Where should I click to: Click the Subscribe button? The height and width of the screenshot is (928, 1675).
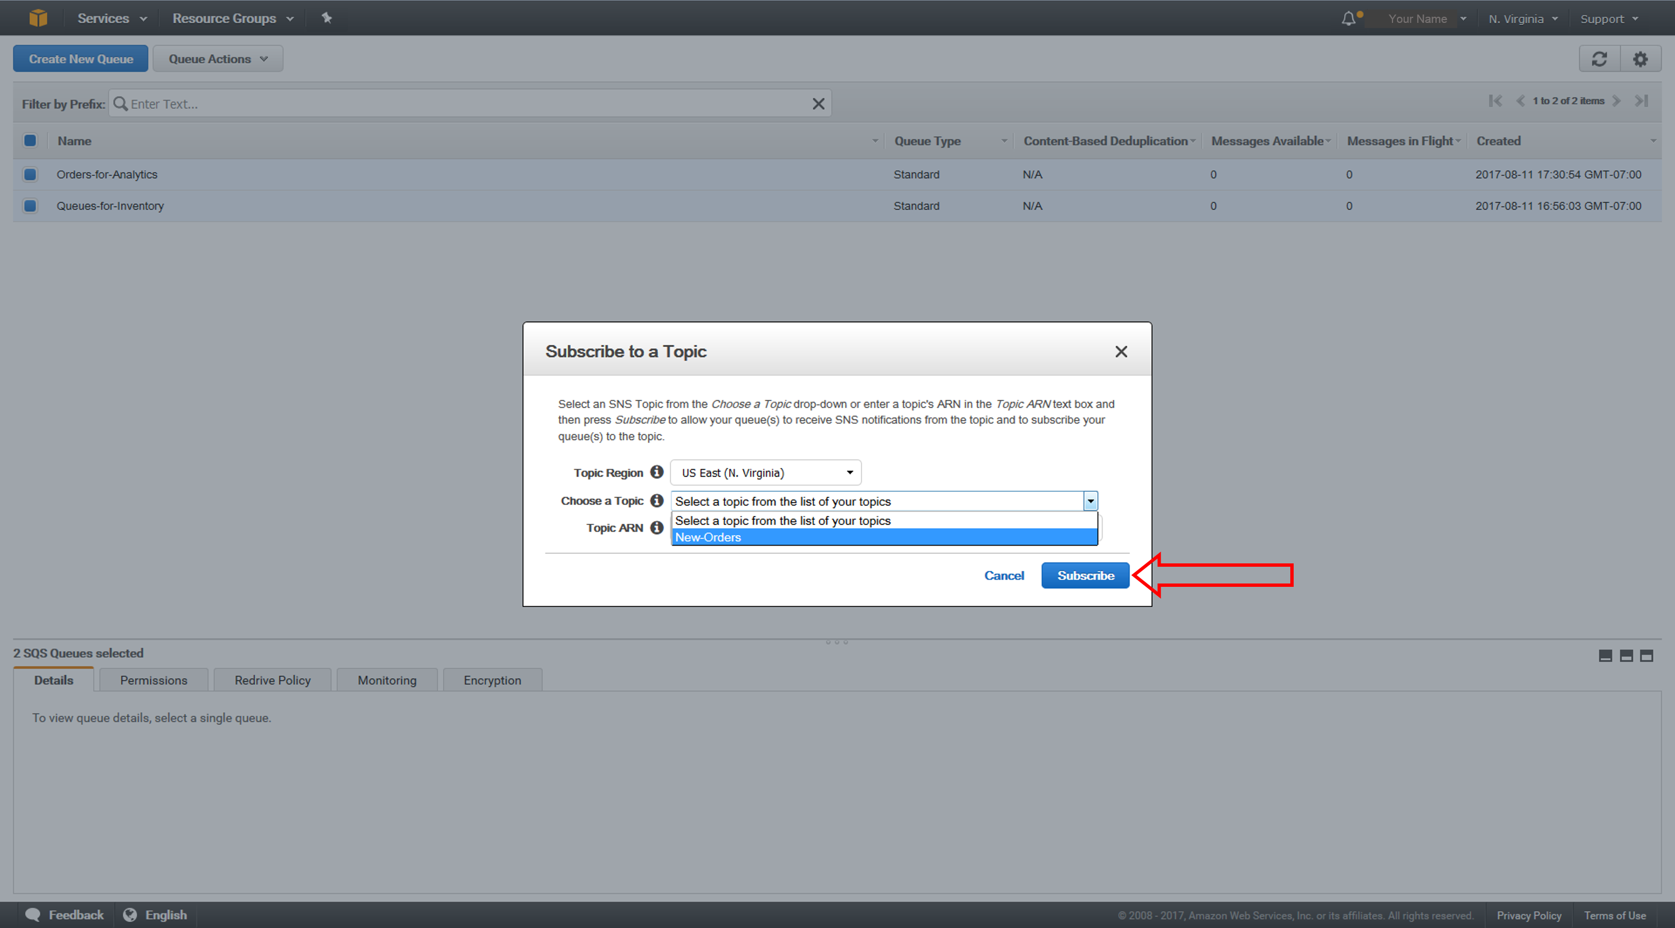click(1085, 575)
